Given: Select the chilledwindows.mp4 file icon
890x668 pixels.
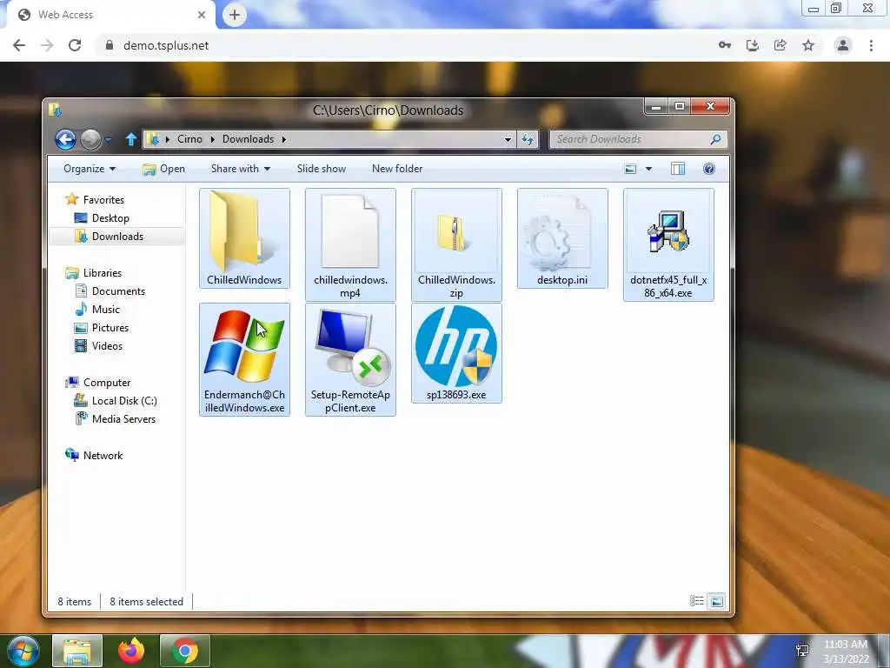Looking at the screenshot, I should pos(350,231).
